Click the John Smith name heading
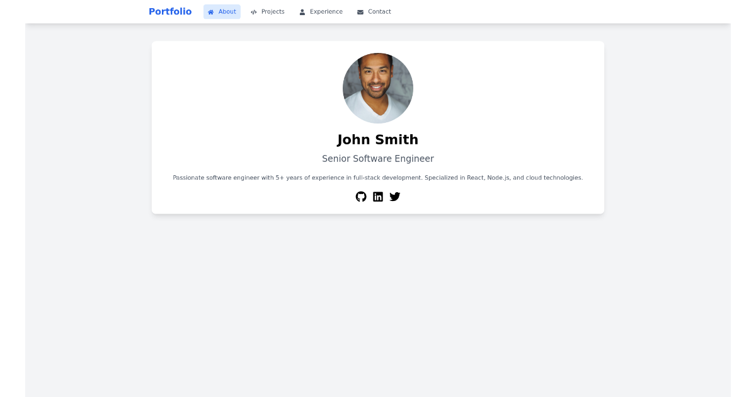This screenshot has width=756, height=397. [377, 139]
